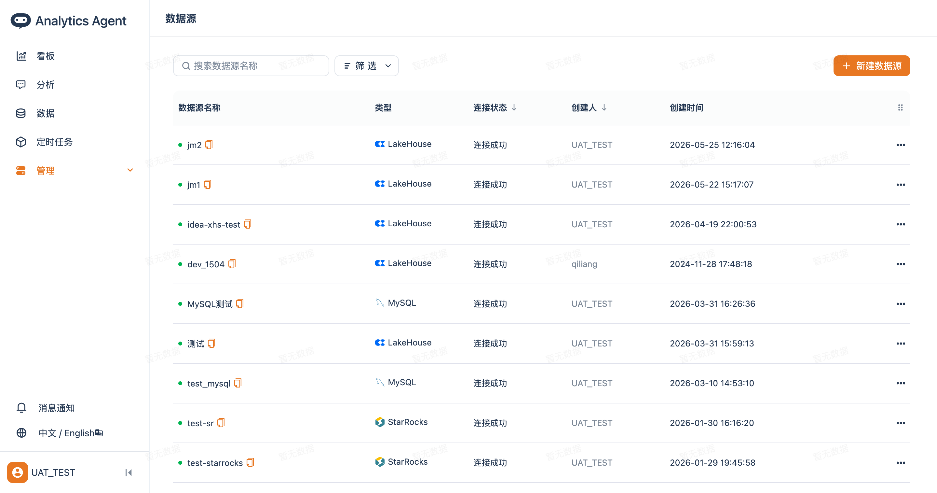Click timestamp 2024-11-28 17:48:18

[x=711, y=264]
